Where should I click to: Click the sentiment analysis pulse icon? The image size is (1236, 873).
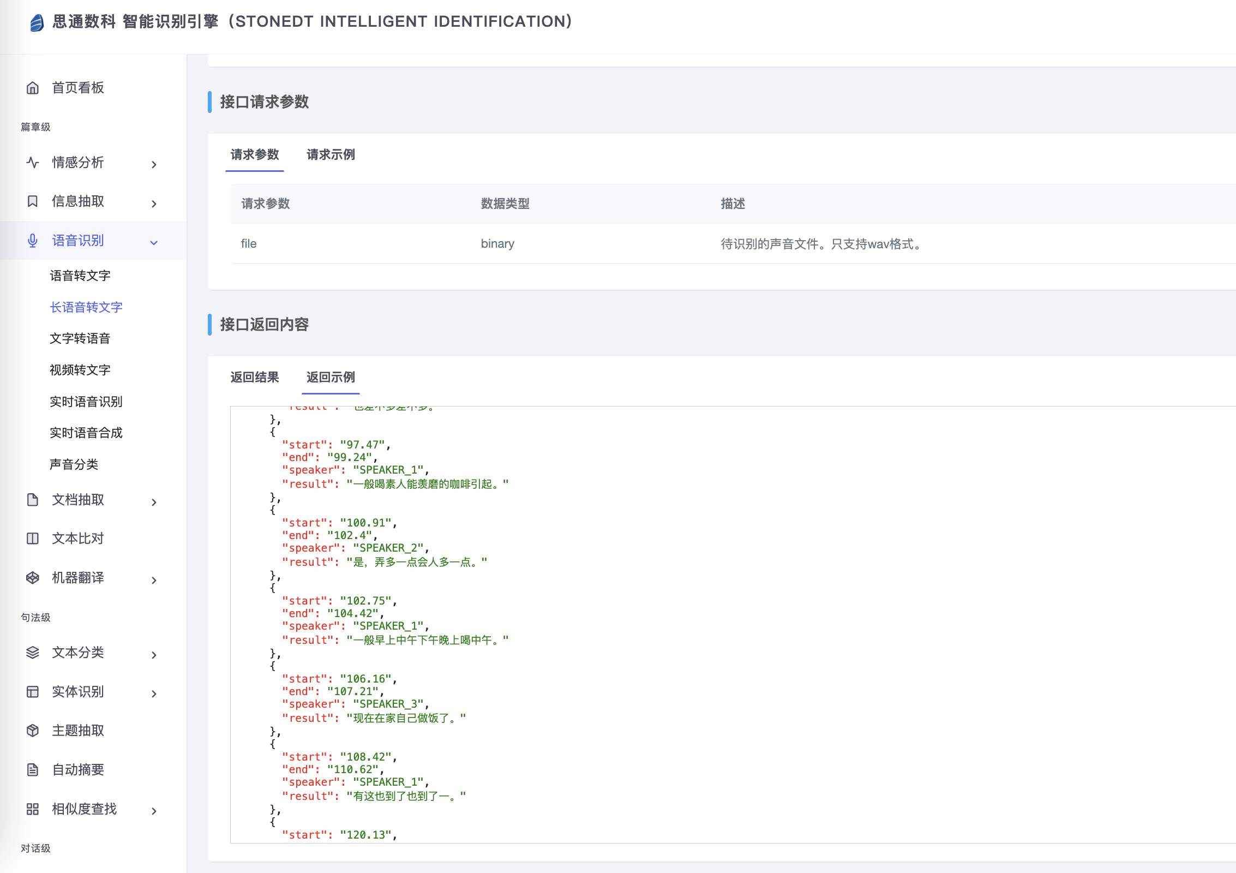(x=33, y=163)
